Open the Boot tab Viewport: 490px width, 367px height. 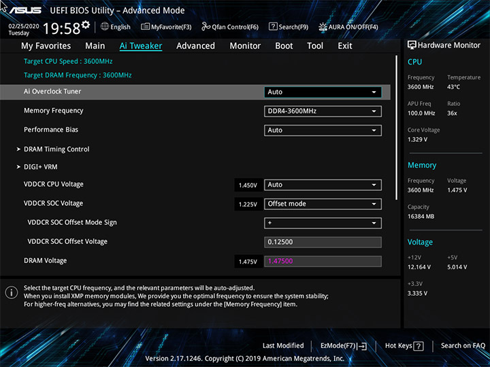[284, 46]
